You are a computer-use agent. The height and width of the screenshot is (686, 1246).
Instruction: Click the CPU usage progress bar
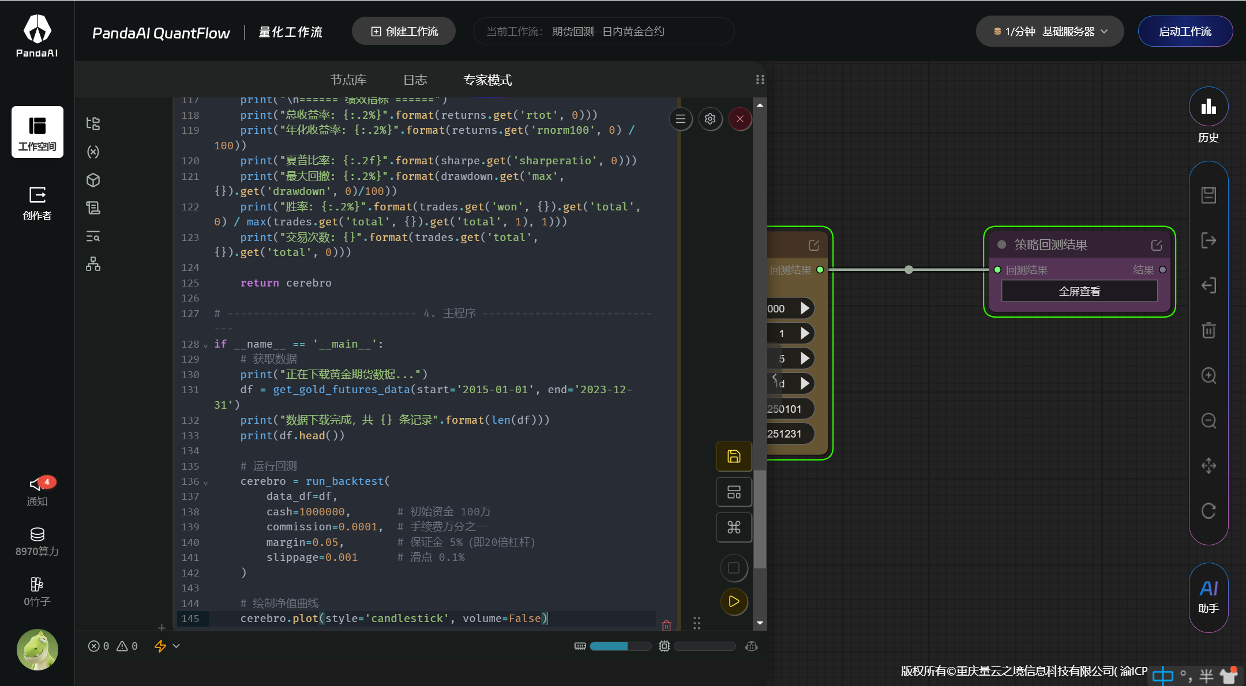pyautogui.click(x=705, y=646)
